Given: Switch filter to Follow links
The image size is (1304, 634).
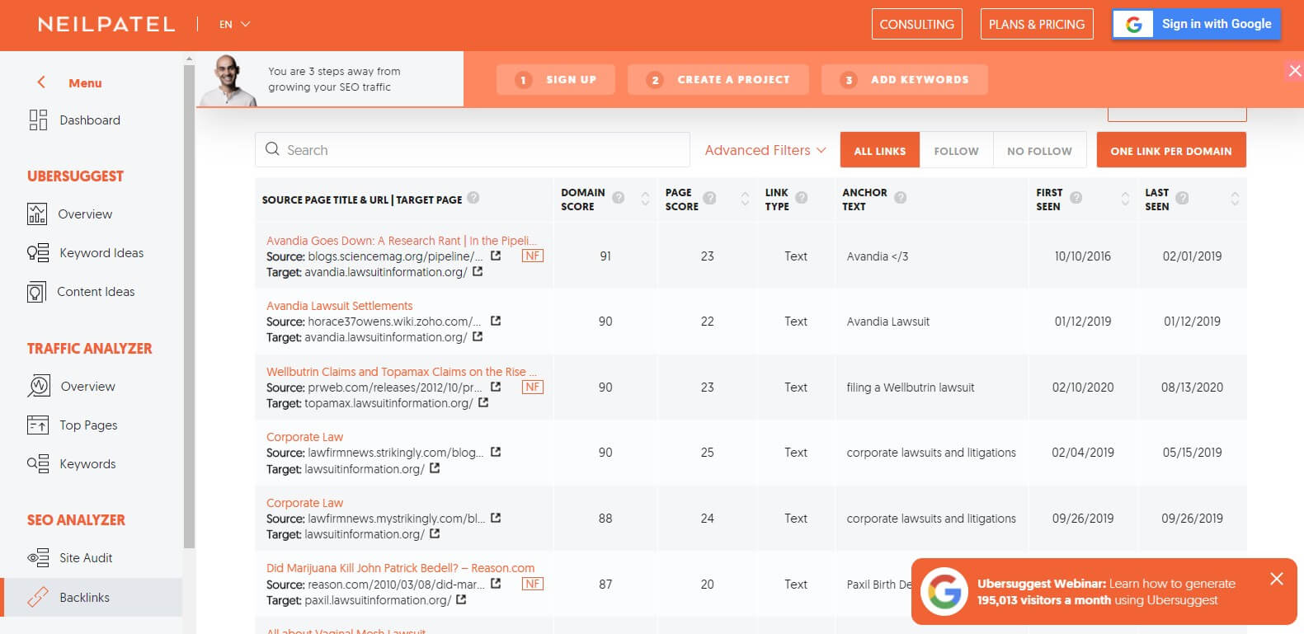Looking at the screenshot, I should click(x=956, y=151).
